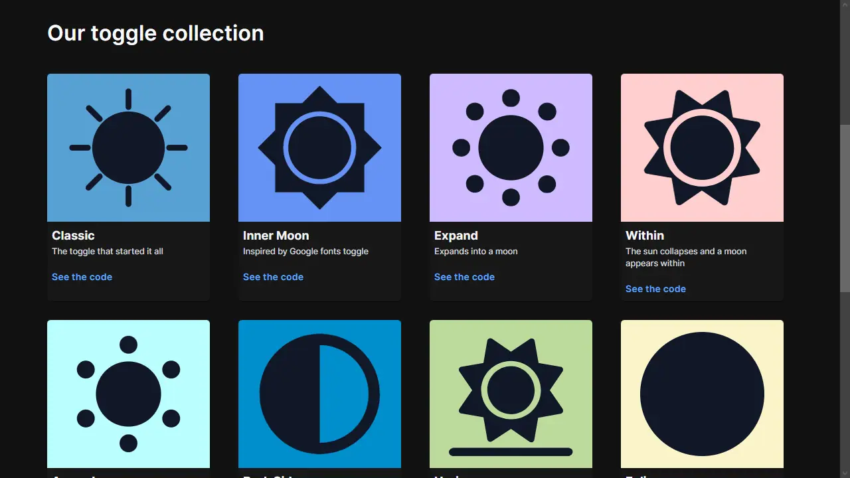
Task: Select the sun icon on the Classic card
Action: pos(128,147)
